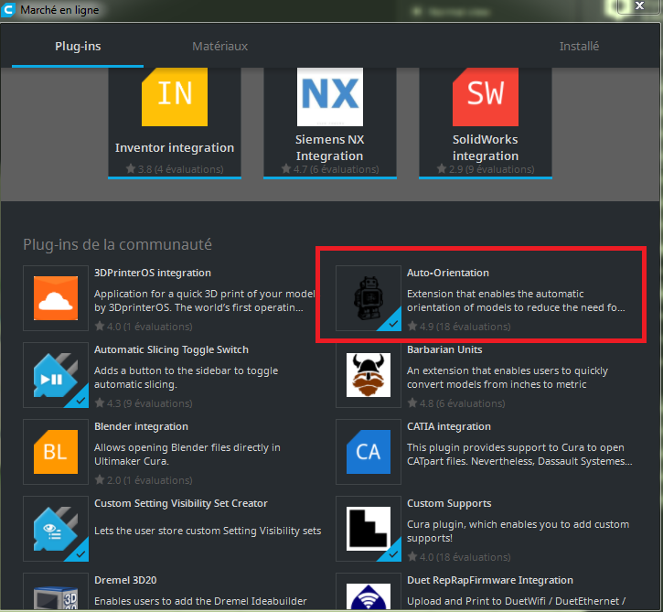Click the Blender integration BL icon
Screen dimensions: 663x612
56,452
